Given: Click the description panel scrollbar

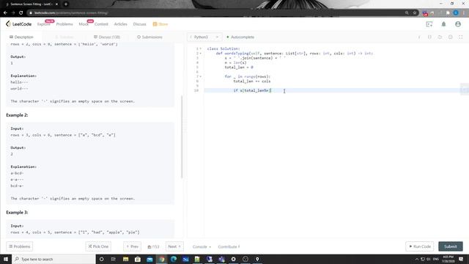Looking at the screenshot, I should point(182,137).
